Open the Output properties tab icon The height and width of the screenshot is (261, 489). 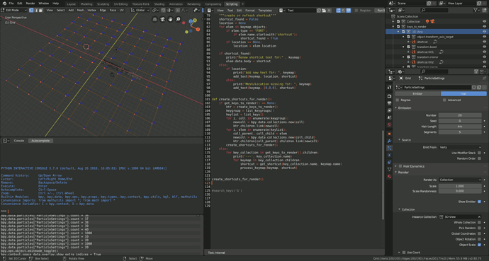[x=389, y=103]
